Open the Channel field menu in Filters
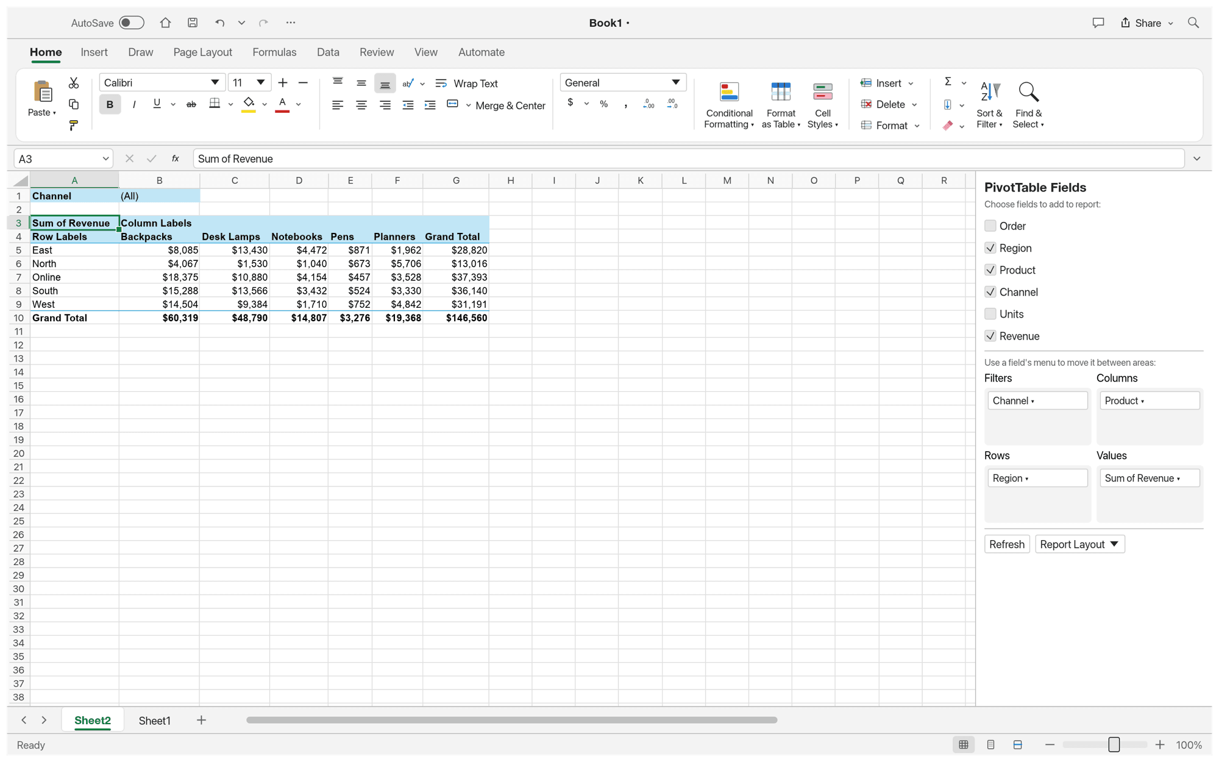This screenshot has width=1219, height=762. tap(1037, 401)
